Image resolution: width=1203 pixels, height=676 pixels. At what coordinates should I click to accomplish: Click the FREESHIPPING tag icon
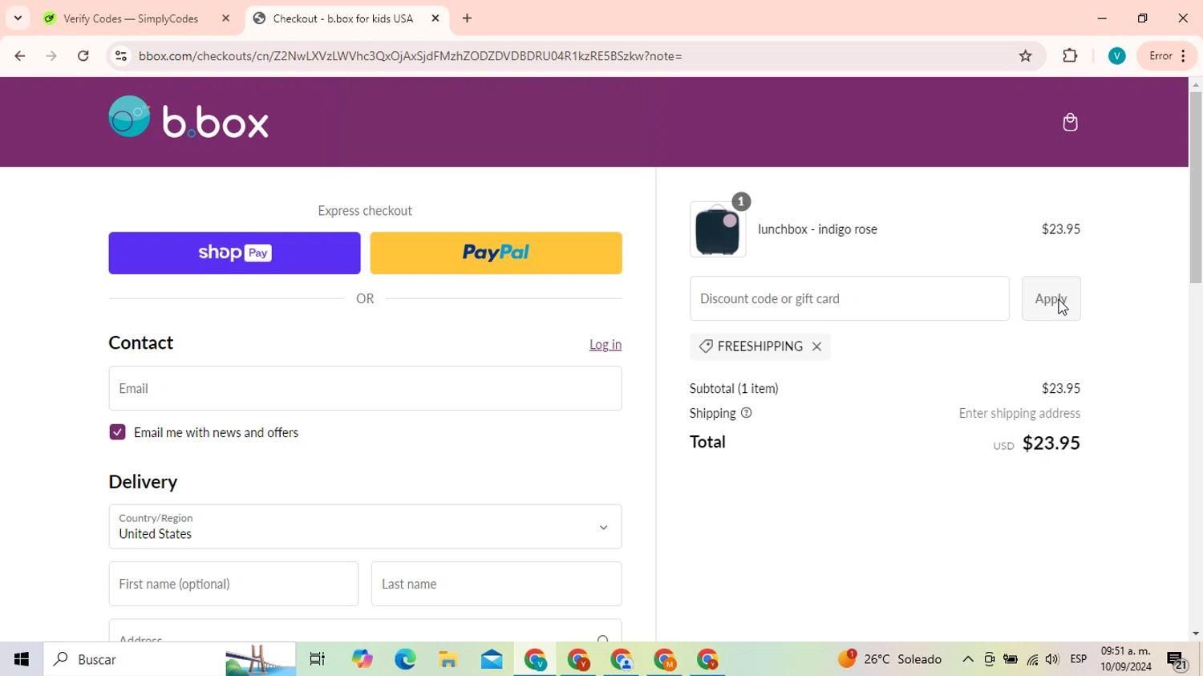[706, 346]
